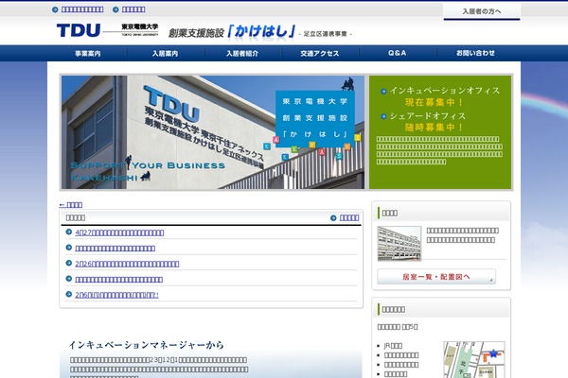
Task: Click the SUPPORT YOUR BUSINESS banner text
Action: click(148, 165)
